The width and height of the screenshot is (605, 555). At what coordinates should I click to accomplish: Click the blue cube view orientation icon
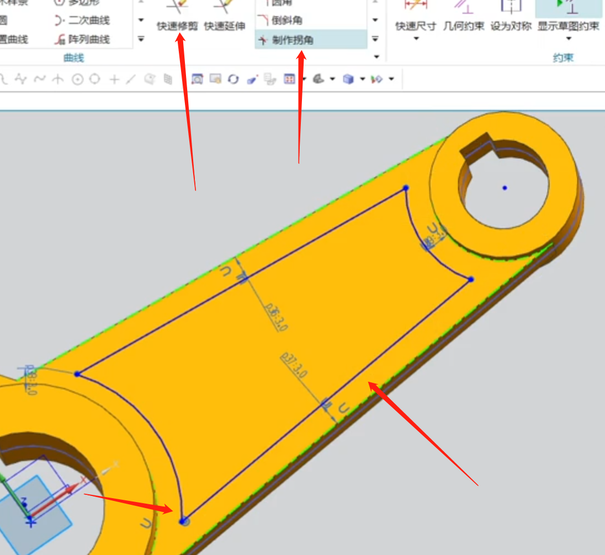(348, 79)
